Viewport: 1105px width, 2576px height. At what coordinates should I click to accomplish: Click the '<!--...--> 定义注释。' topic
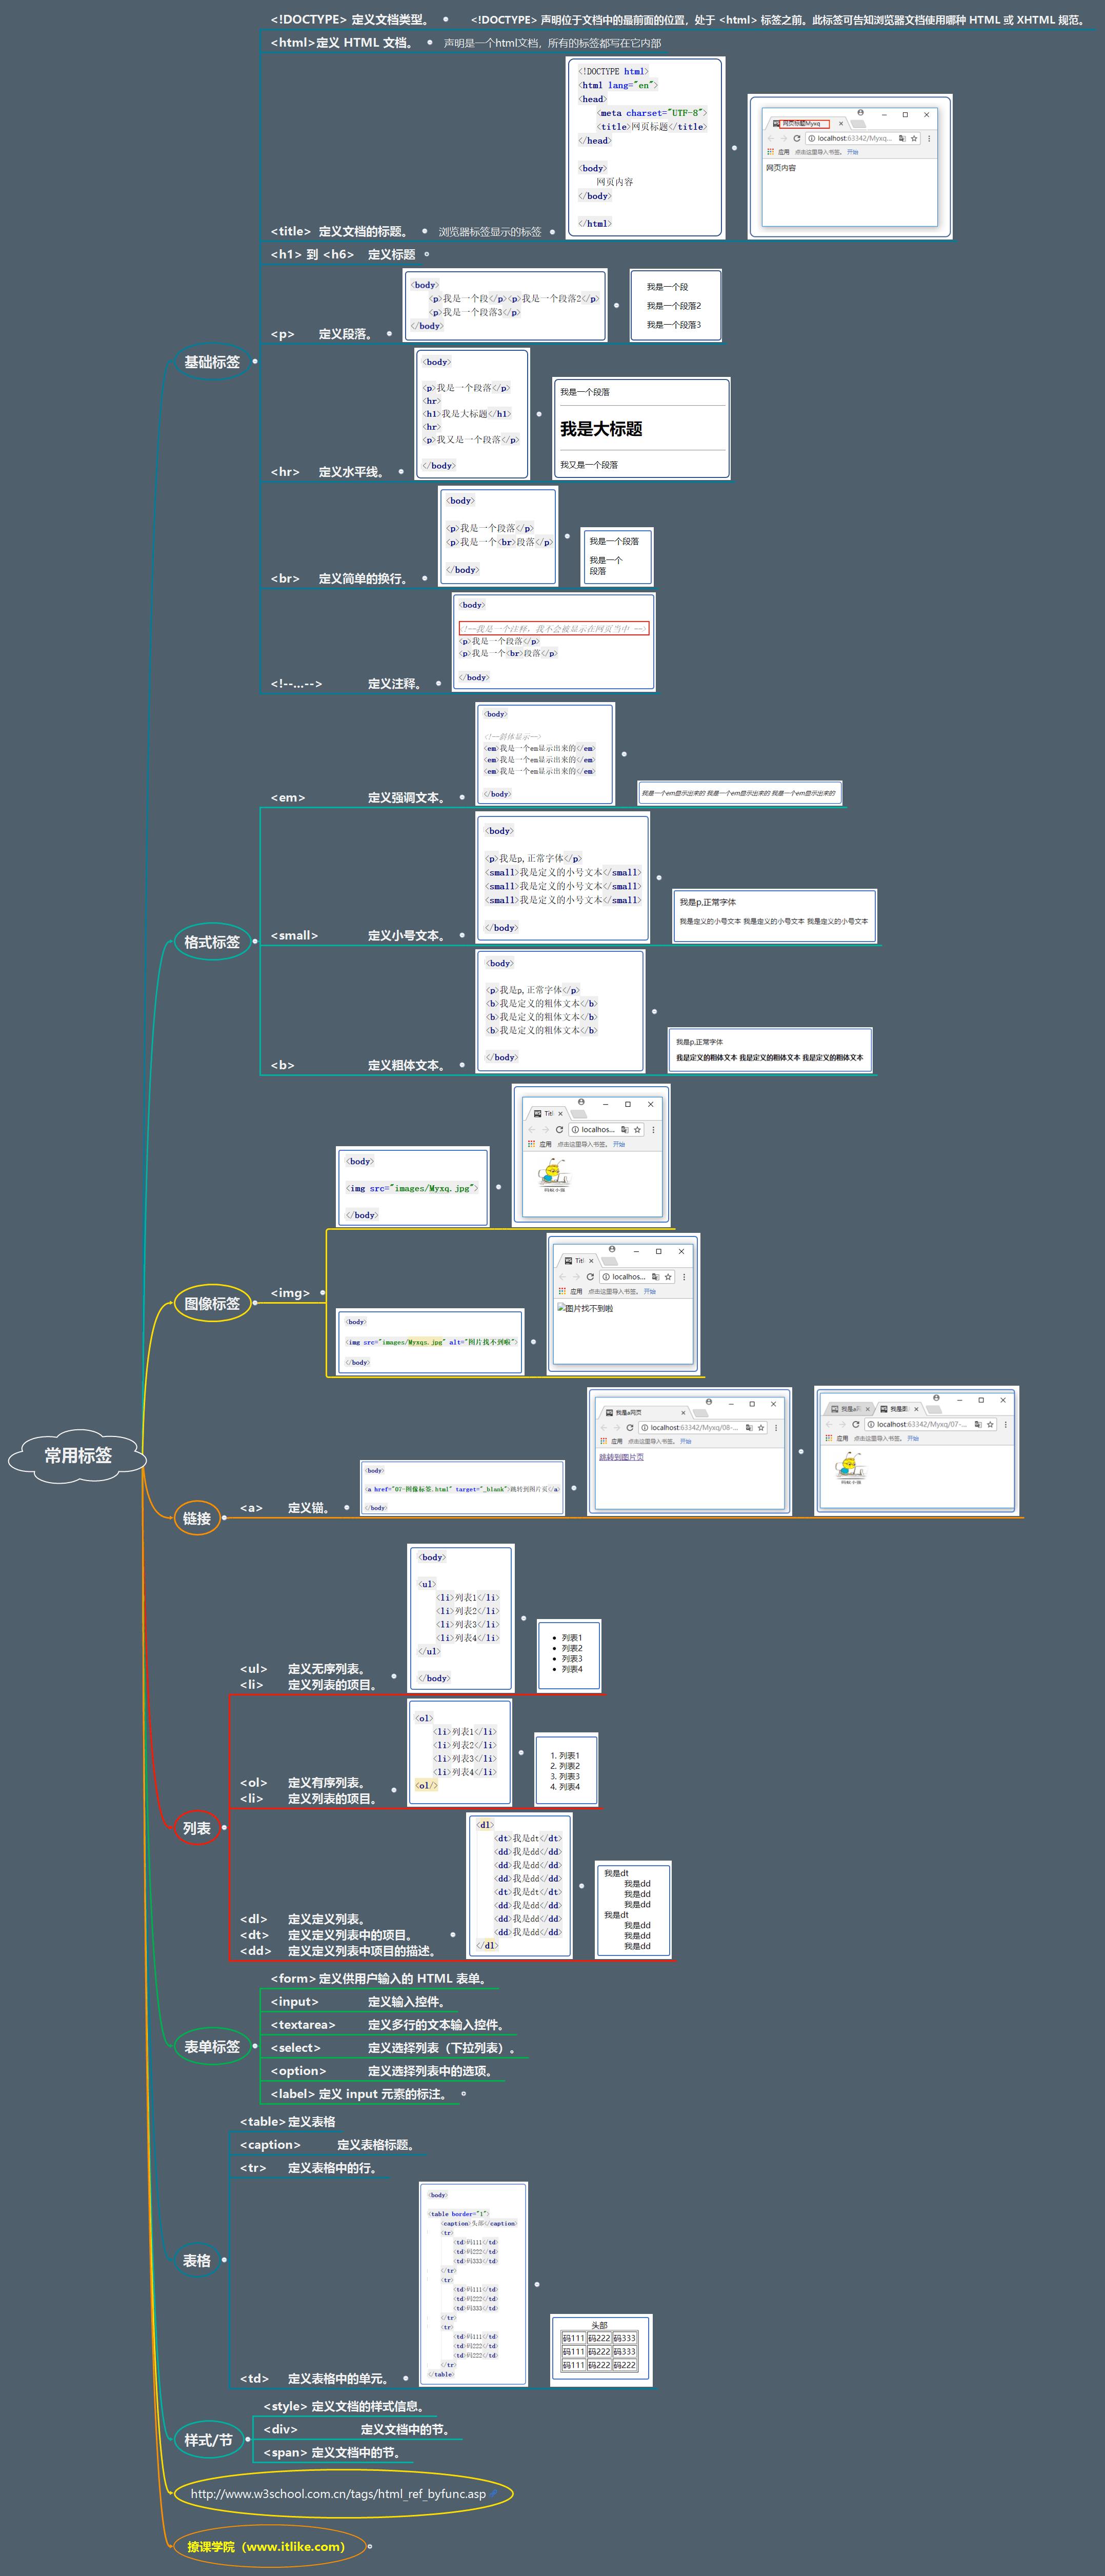347,684
